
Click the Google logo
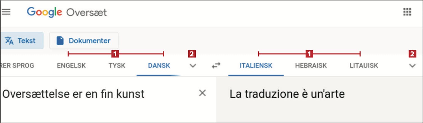44,12
